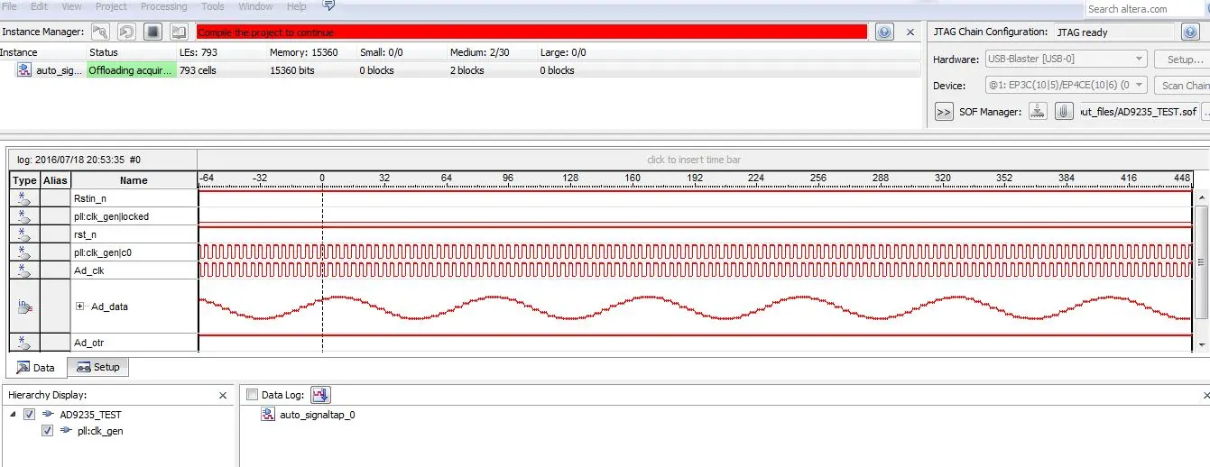Click the AD9235_TEST entity icon in hierarchy
Viewport: 1210px width, 467px height.
[49, 415]
